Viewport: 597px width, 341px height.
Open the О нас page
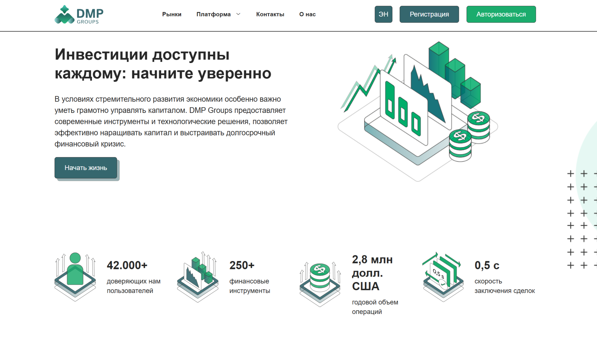click(x=307, y=14)
